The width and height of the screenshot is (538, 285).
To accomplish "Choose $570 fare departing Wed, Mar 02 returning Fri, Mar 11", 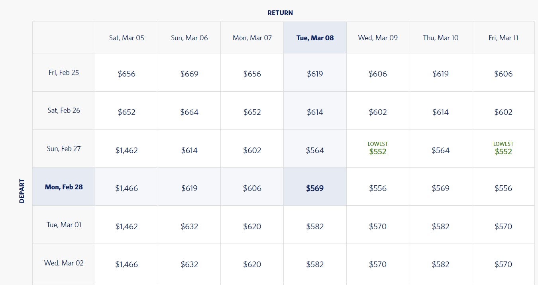I will 503,263.
